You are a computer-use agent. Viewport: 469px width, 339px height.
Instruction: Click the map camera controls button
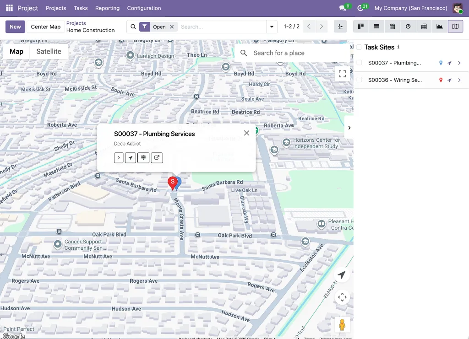(x=342, y=297)
